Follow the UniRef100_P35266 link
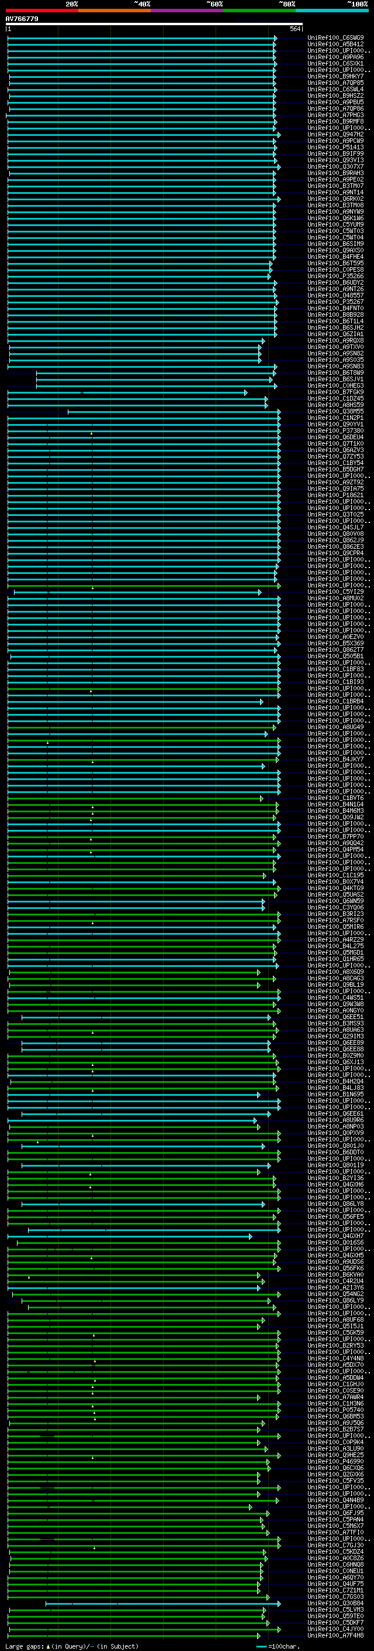Viewport: 374px width, 1651px height. 335,276
